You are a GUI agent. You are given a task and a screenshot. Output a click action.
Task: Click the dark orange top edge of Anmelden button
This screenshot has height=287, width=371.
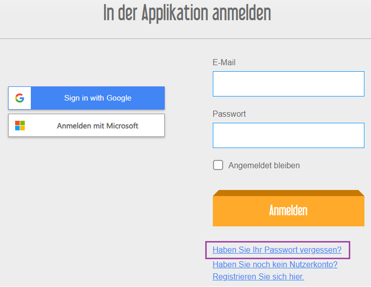[x=289, y=193]
